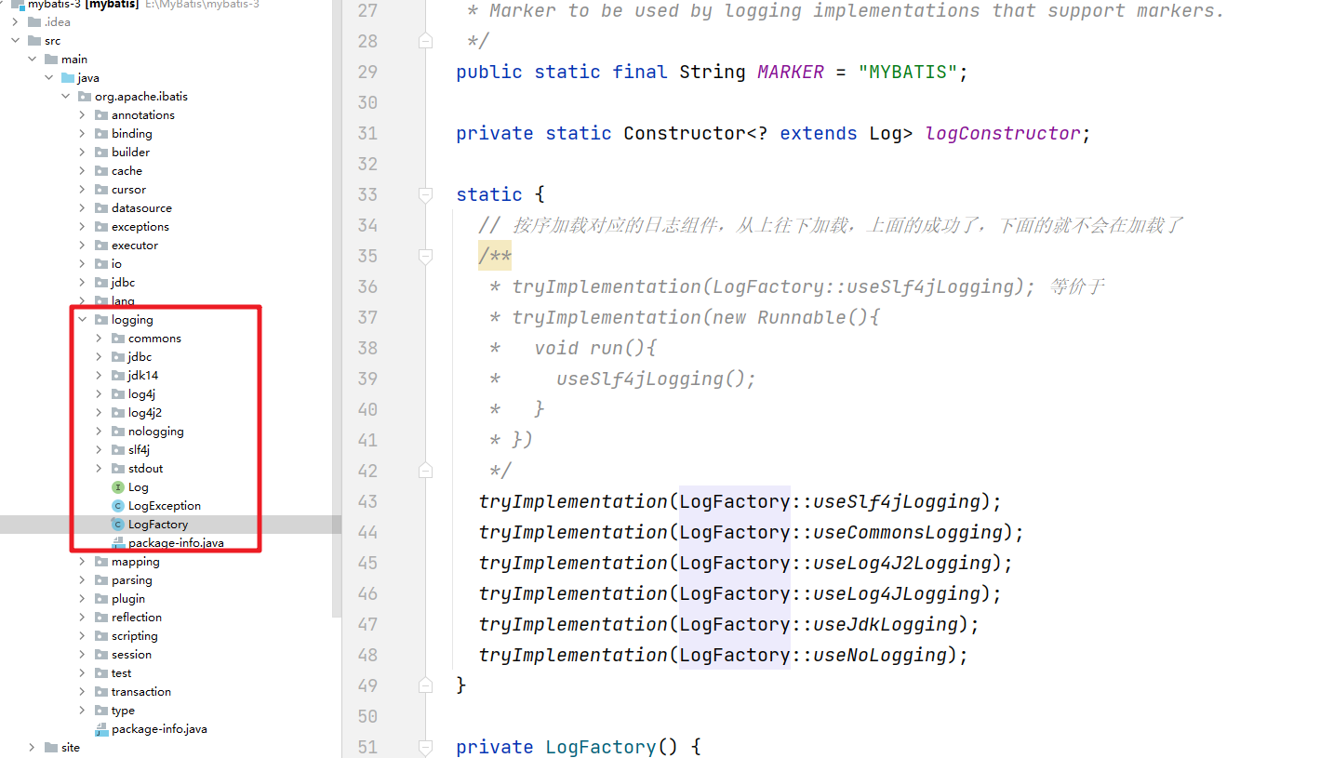1320x758 pixels.
Task: Collapse the src folder chevron
Action: (15, 41)
